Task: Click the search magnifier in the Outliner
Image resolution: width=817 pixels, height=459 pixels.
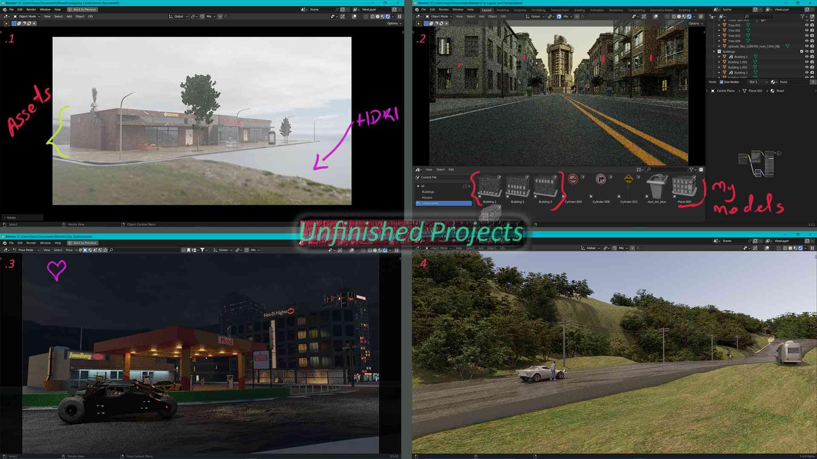Action: [x=747, y=16]
